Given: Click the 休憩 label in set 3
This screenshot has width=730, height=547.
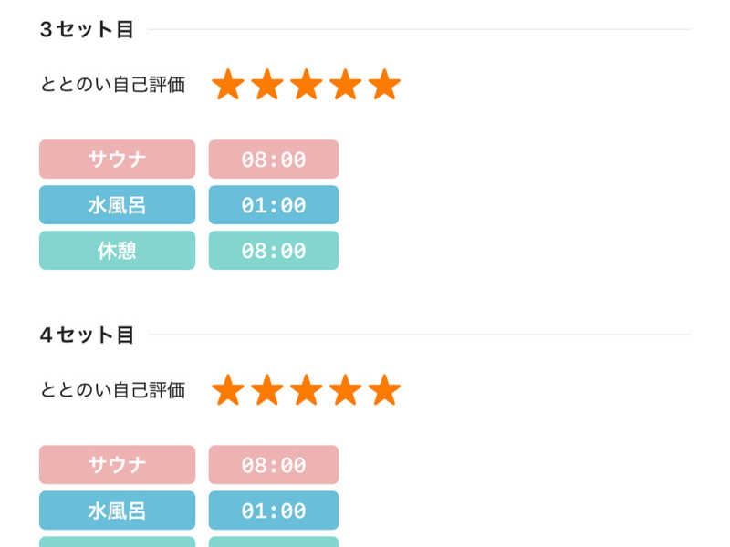Looking at the screenshot, I should tap(117, 251).
